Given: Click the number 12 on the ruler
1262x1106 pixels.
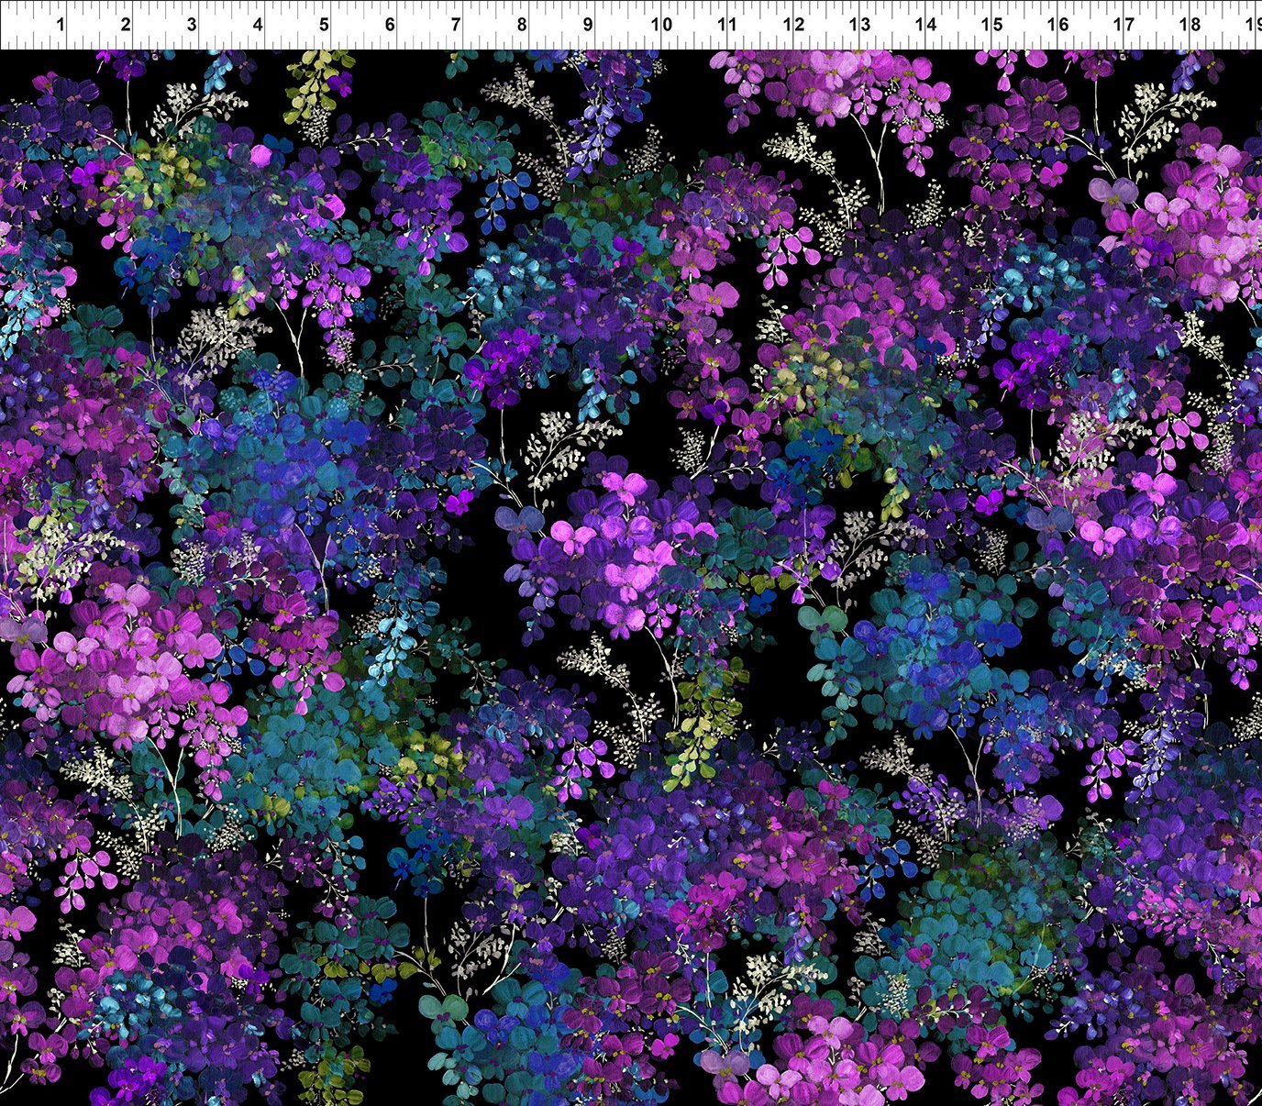Looking at the screenshot, I should (x=793, y=25).
